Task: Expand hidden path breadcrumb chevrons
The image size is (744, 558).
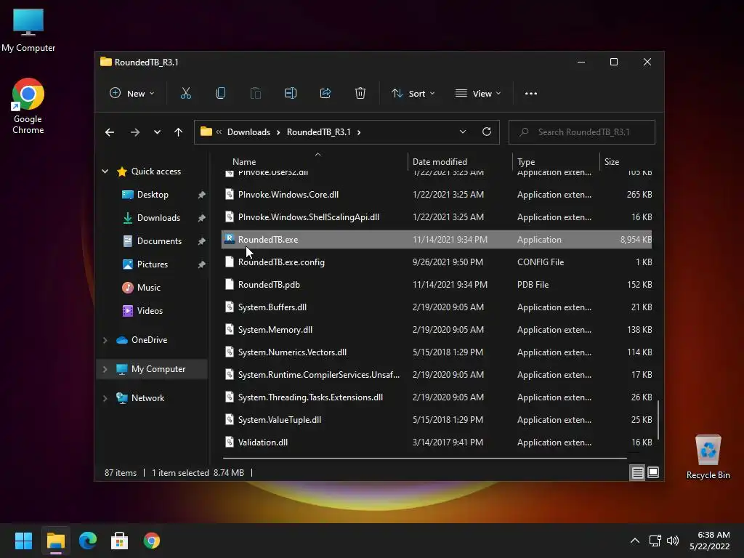Action: tap(219, 132)
